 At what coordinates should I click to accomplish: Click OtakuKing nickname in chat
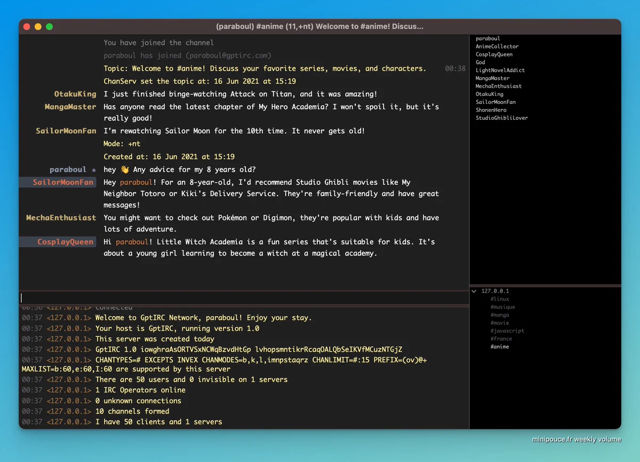75,94
